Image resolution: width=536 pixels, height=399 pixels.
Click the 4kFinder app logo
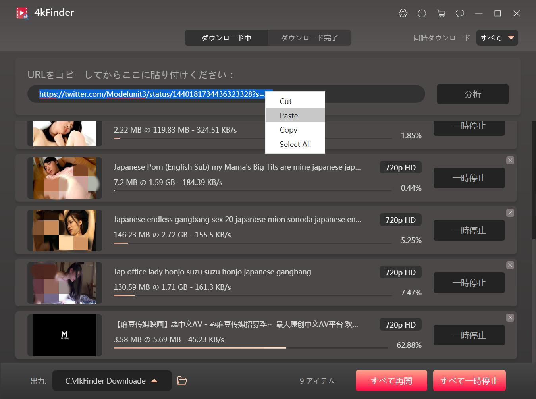click(x=22, y=13)
